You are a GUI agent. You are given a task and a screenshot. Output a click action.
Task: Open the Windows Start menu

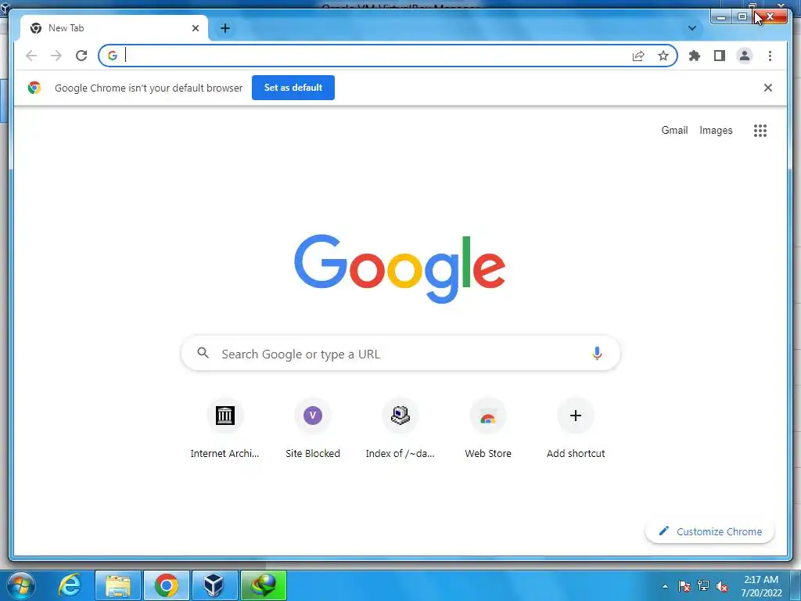coord(20,585)
